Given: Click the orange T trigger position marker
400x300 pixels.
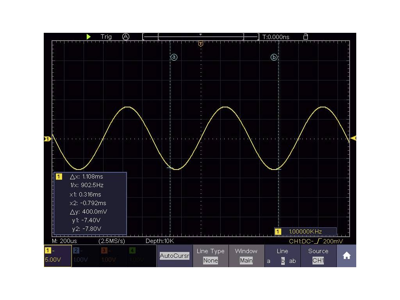Looking at the screenshot, I should 201,44.
